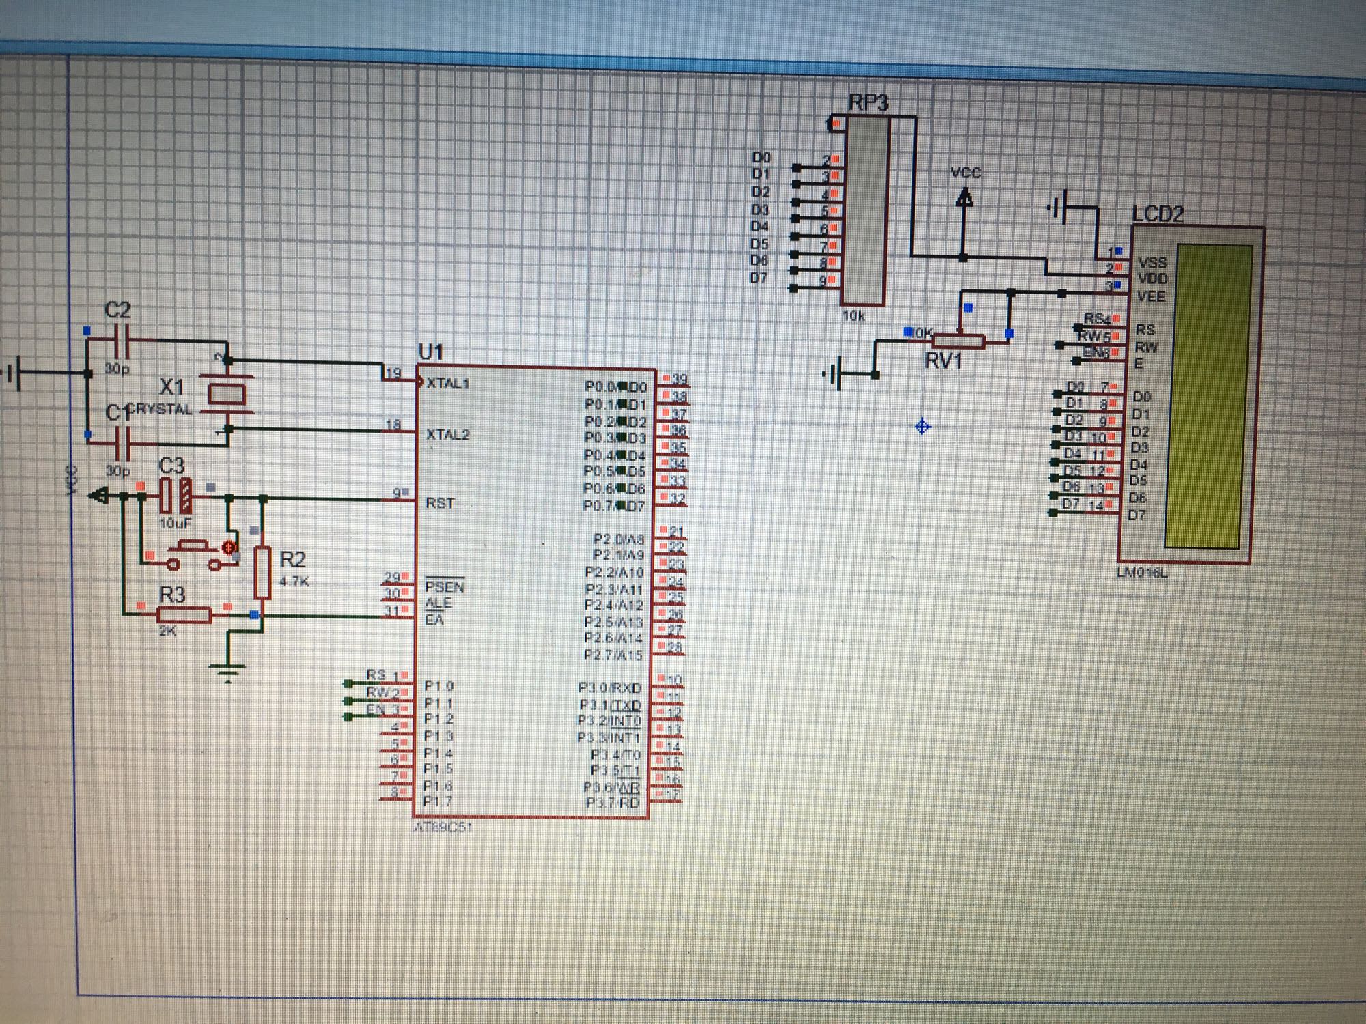The height and width of the screenshot is (1024, 1366).
Task: Click the P1.0 pin labeled RS
Action: [396, 683]
